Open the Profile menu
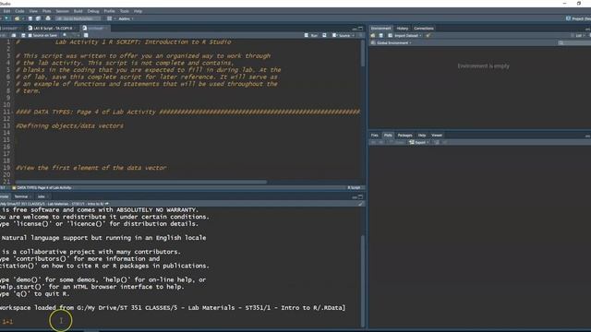591x332 pixels. click(109, 11)
